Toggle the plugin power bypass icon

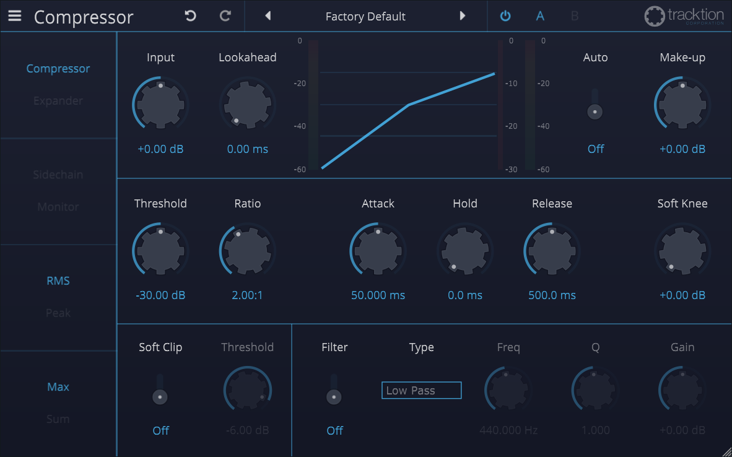pyautogui.click(x=505, y=16)
